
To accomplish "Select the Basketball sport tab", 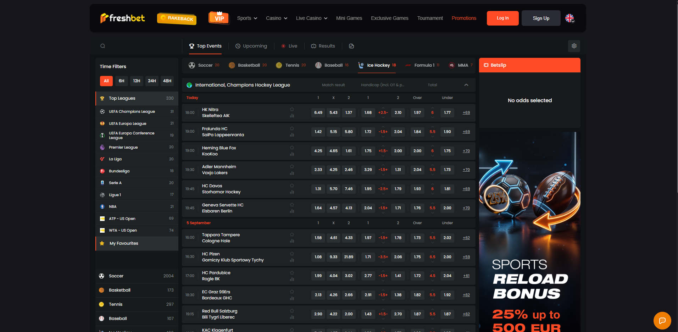I will pyautogui.click(x=248, y=65).
